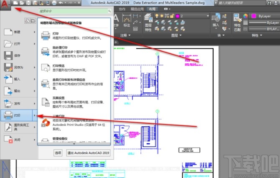This screenshot has width=280, height=178.
Task: Expand the submenu arrow next to 另存为
Action: point(34,68)
